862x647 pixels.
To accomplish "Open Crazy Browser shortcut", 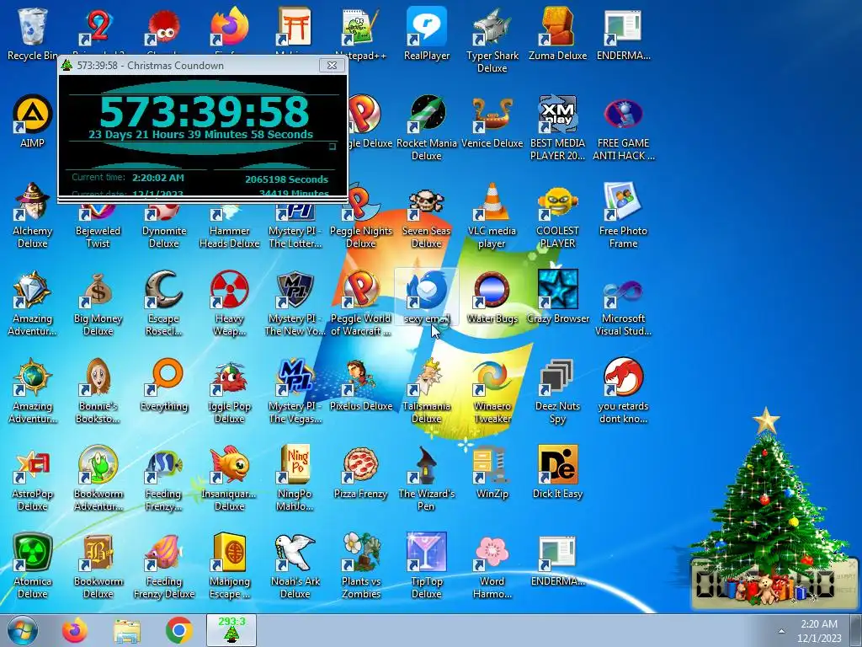I will click(x=557, y=297).
